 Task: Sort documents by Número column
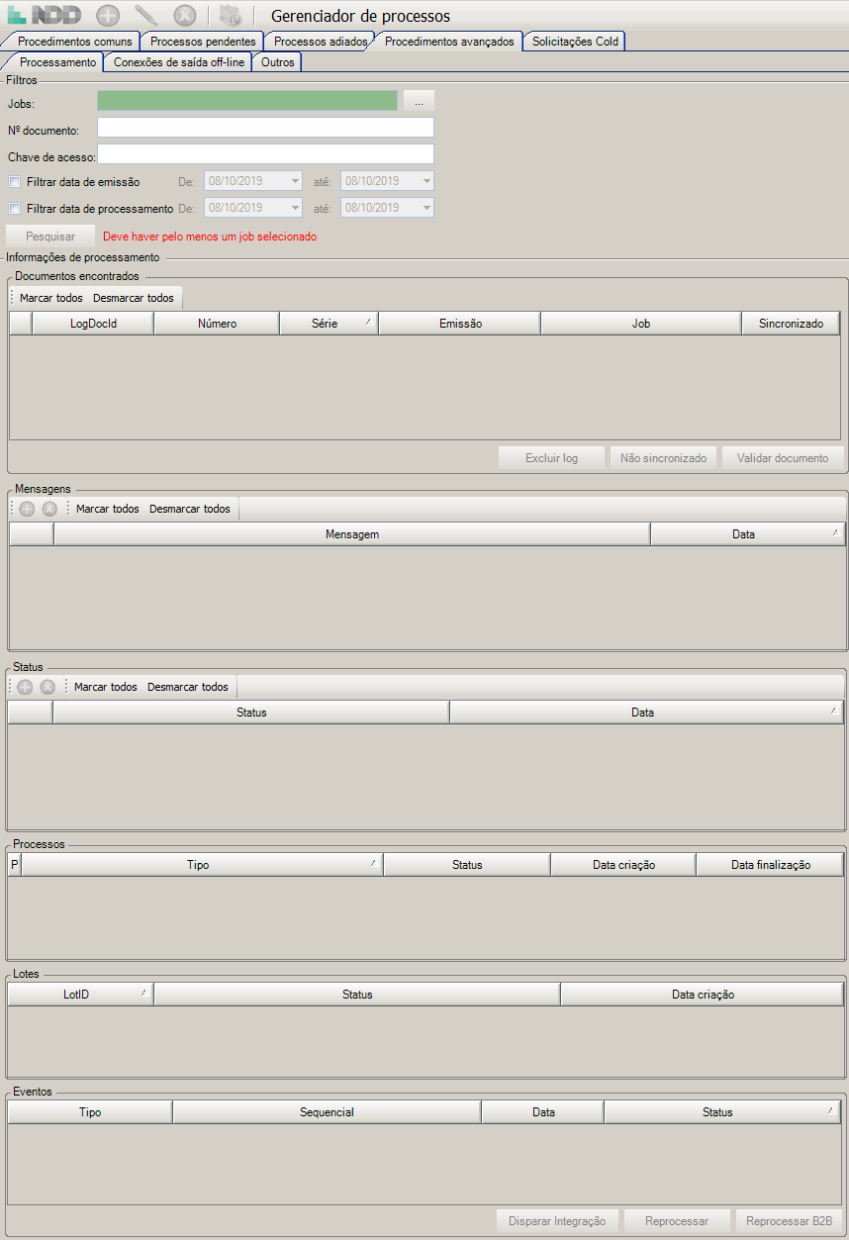(x=217, y=324)
